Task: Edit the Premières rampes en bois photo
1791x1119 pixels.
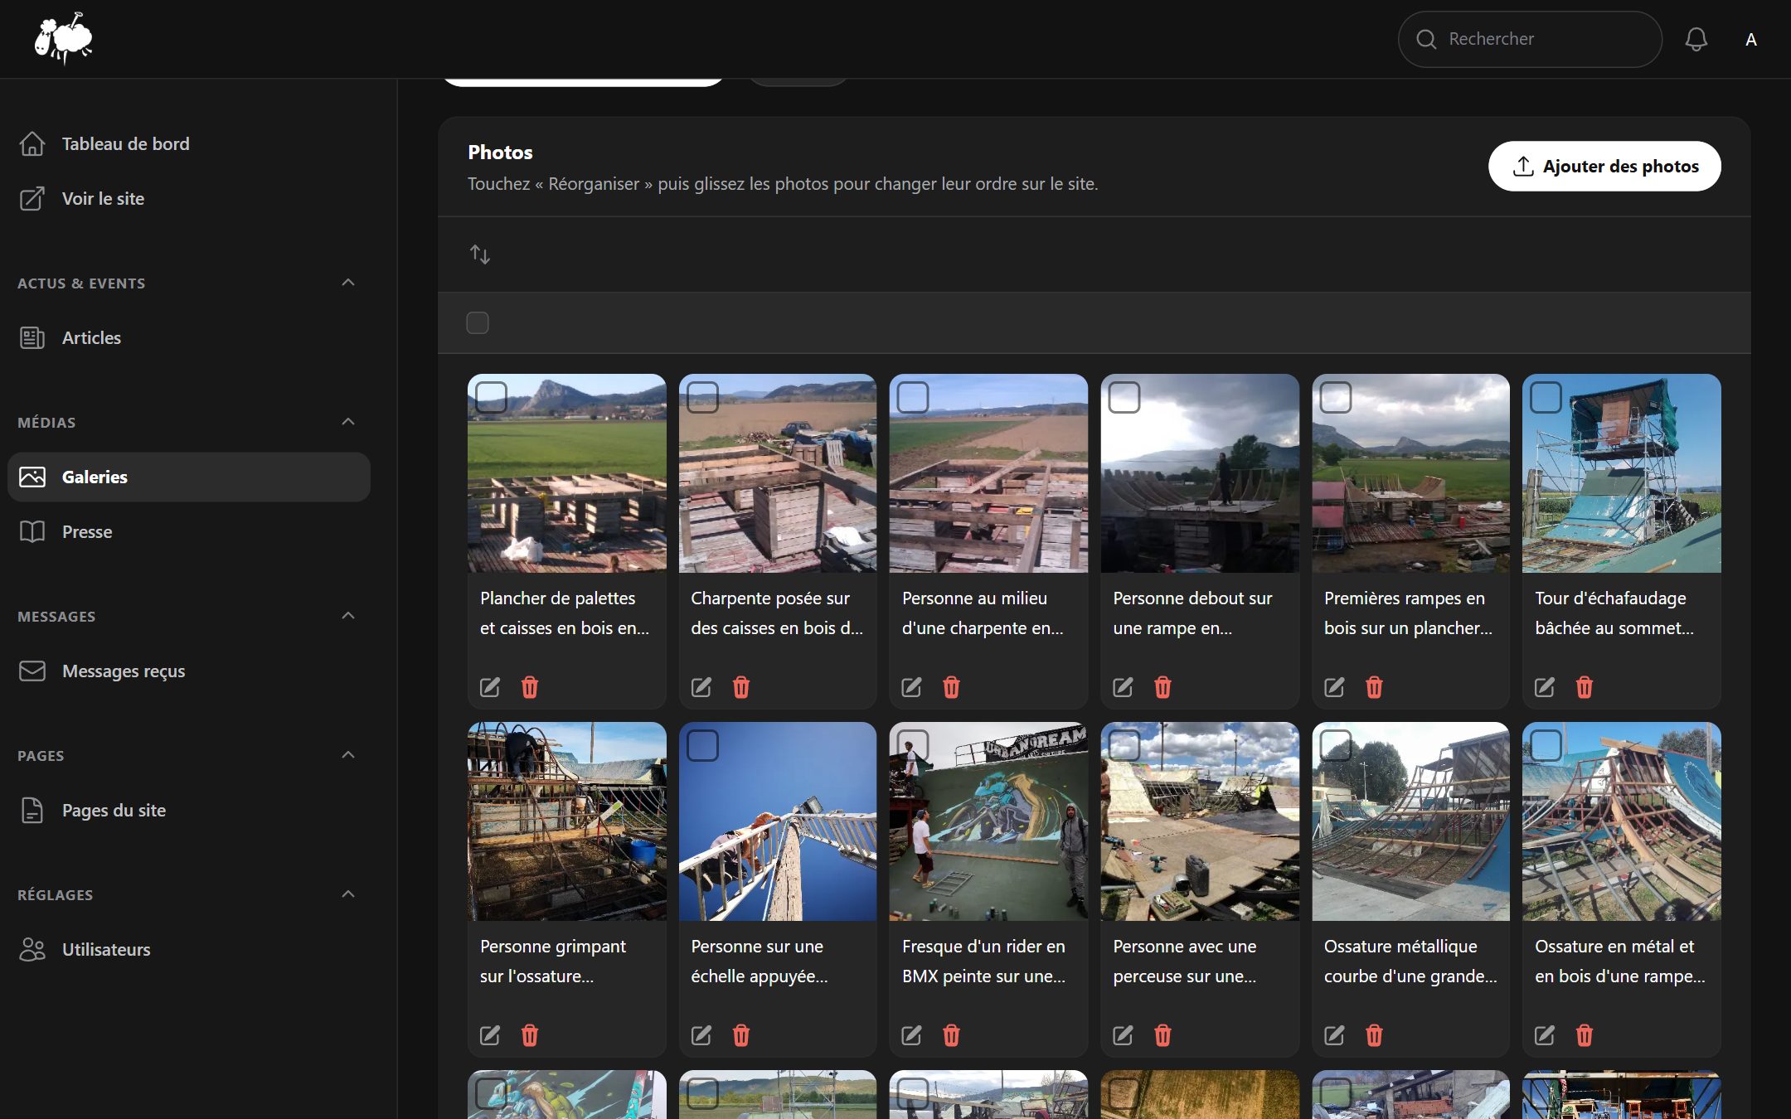Action: [1335, 687]
